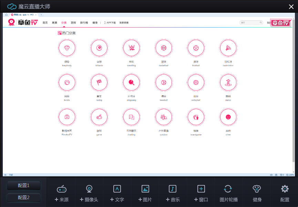Open 排行榜 ranking nav item
This screenshot has width=298, height=207.
point(84,23)
